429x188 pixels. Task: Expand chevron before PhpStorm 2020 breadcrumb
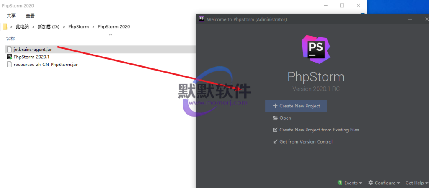(x=93, y=26)
